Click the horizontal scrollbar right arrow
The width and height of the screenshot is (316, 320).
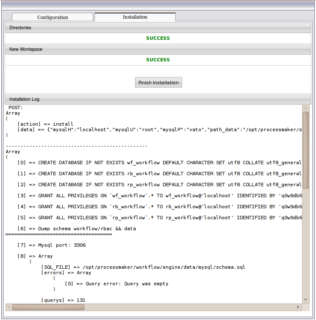click(298, 307)
